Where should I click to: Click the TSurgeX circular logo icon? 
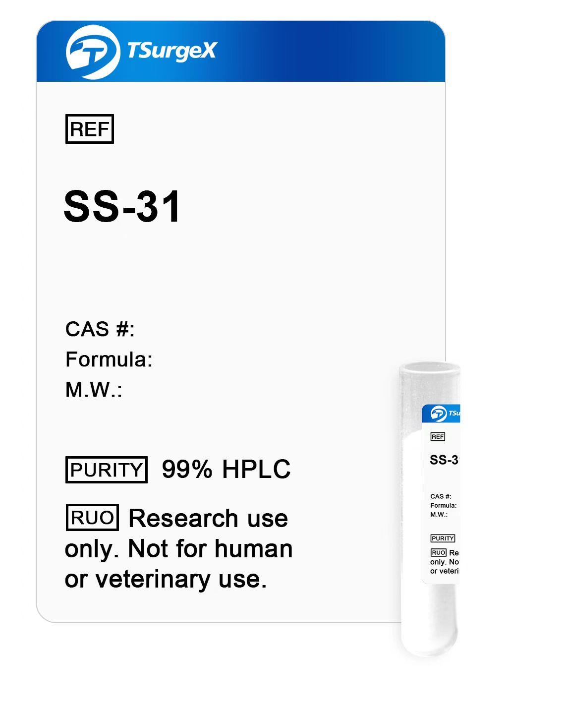[x=93, y=52]
